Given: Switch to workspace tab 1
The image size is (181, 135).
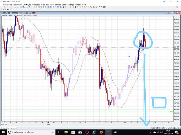Looking at the screenshot, I should click(1, 10).
